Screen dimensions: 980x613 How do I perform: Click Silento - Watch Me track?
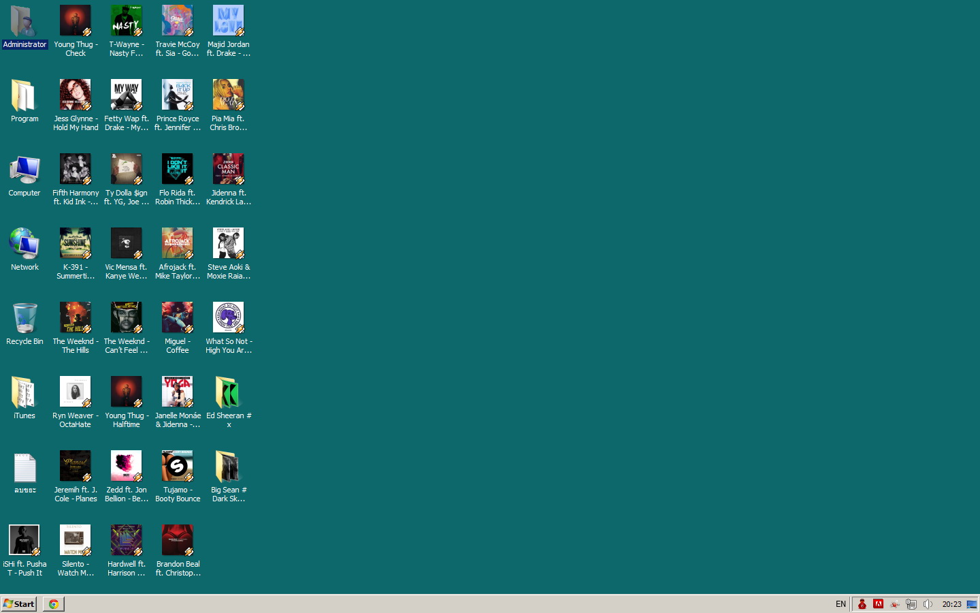pyautogui.click(x=76, y=551)
